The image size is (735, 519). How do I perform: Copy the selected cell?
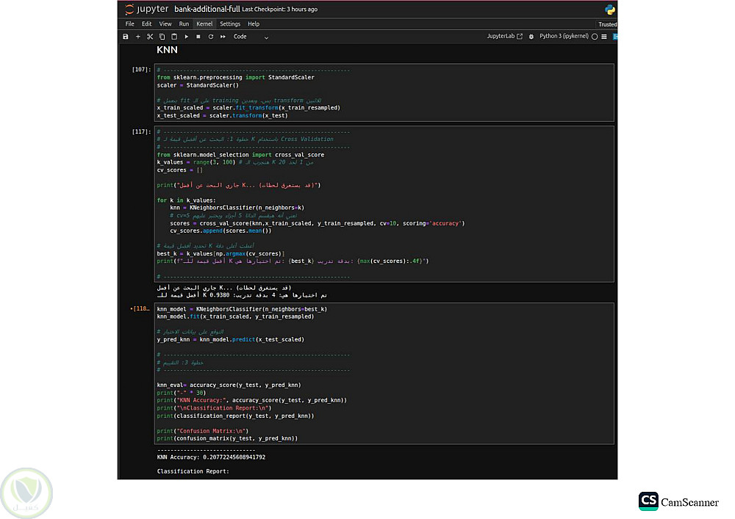pyautogui.click(x=162, y=37)
